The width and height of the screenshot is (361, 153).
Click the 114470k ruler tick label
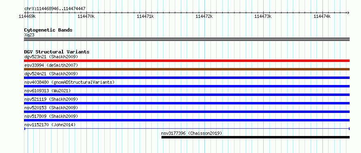coord(86,16)
